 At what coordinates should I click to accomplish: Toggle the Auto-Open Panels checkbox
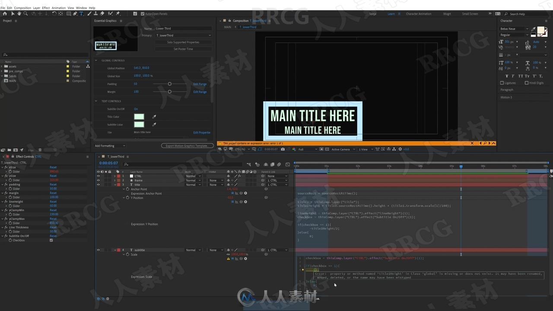143,14
